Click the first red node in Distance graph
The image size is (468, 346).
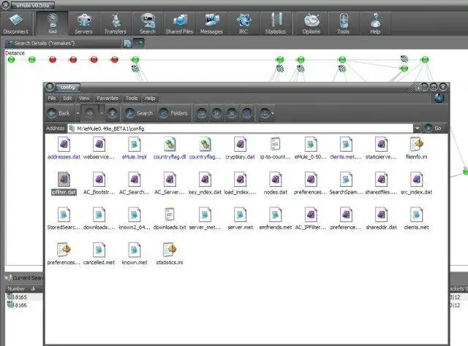(53, 60)
